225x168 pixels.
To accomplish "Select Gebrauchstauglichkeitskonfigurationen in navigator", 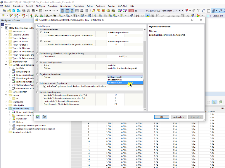I will [x=36, y=129].
